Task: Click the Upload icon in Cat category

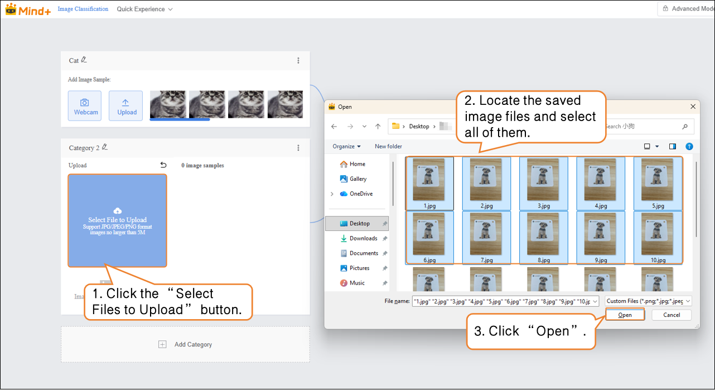Action: (x=126, y=106)
